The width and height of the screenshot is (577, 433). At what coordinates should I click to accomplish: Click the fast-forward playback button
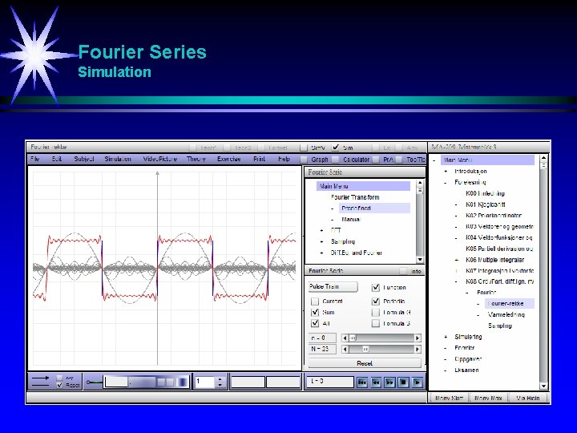[389, 382]
